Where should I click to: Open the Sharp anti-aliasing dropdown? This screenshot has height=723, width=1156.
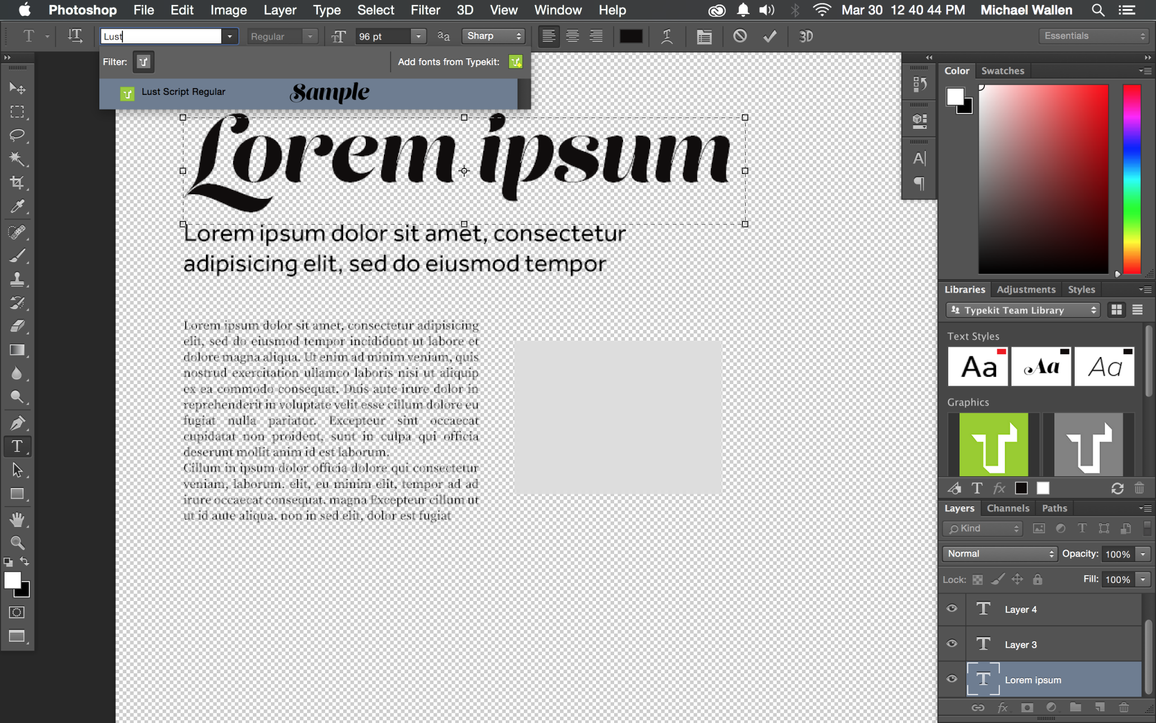(x=493, y=36)
